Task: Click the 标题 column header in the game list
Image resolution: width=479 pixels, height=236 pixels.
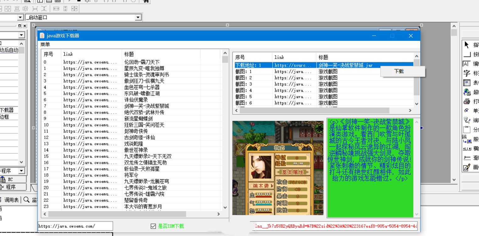Action: click(x=161, y=54)
